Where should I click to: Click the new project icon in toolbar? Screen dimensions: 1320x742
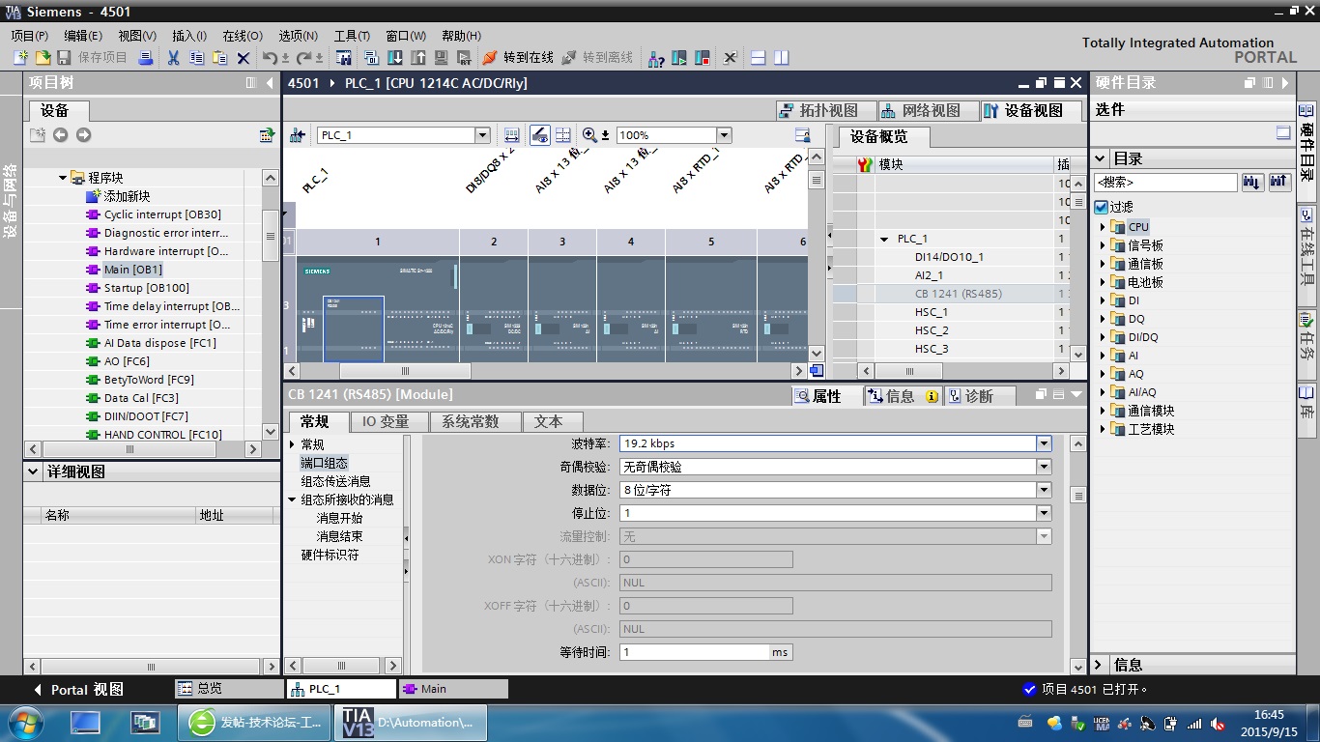[x=20, y=58]
